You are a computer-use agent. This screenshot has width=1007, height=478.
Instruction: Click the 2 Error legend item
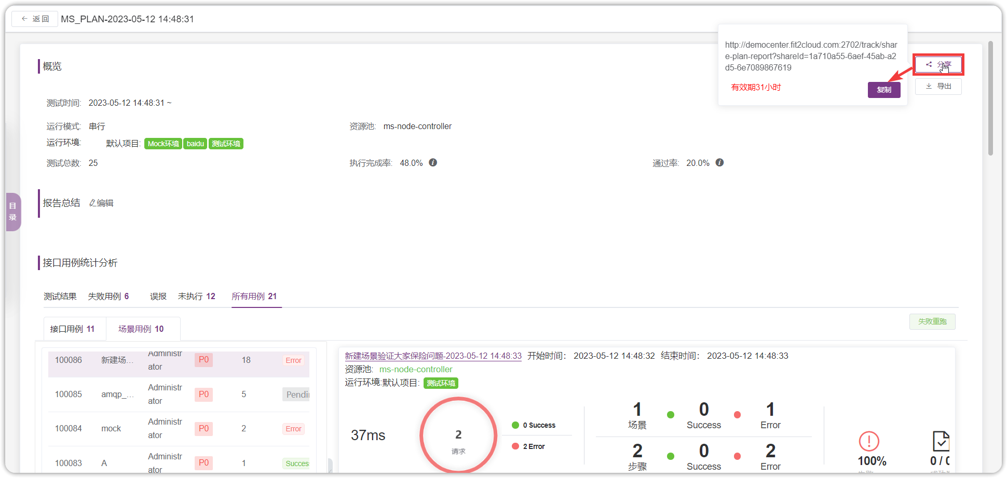(x=528, y=446)
